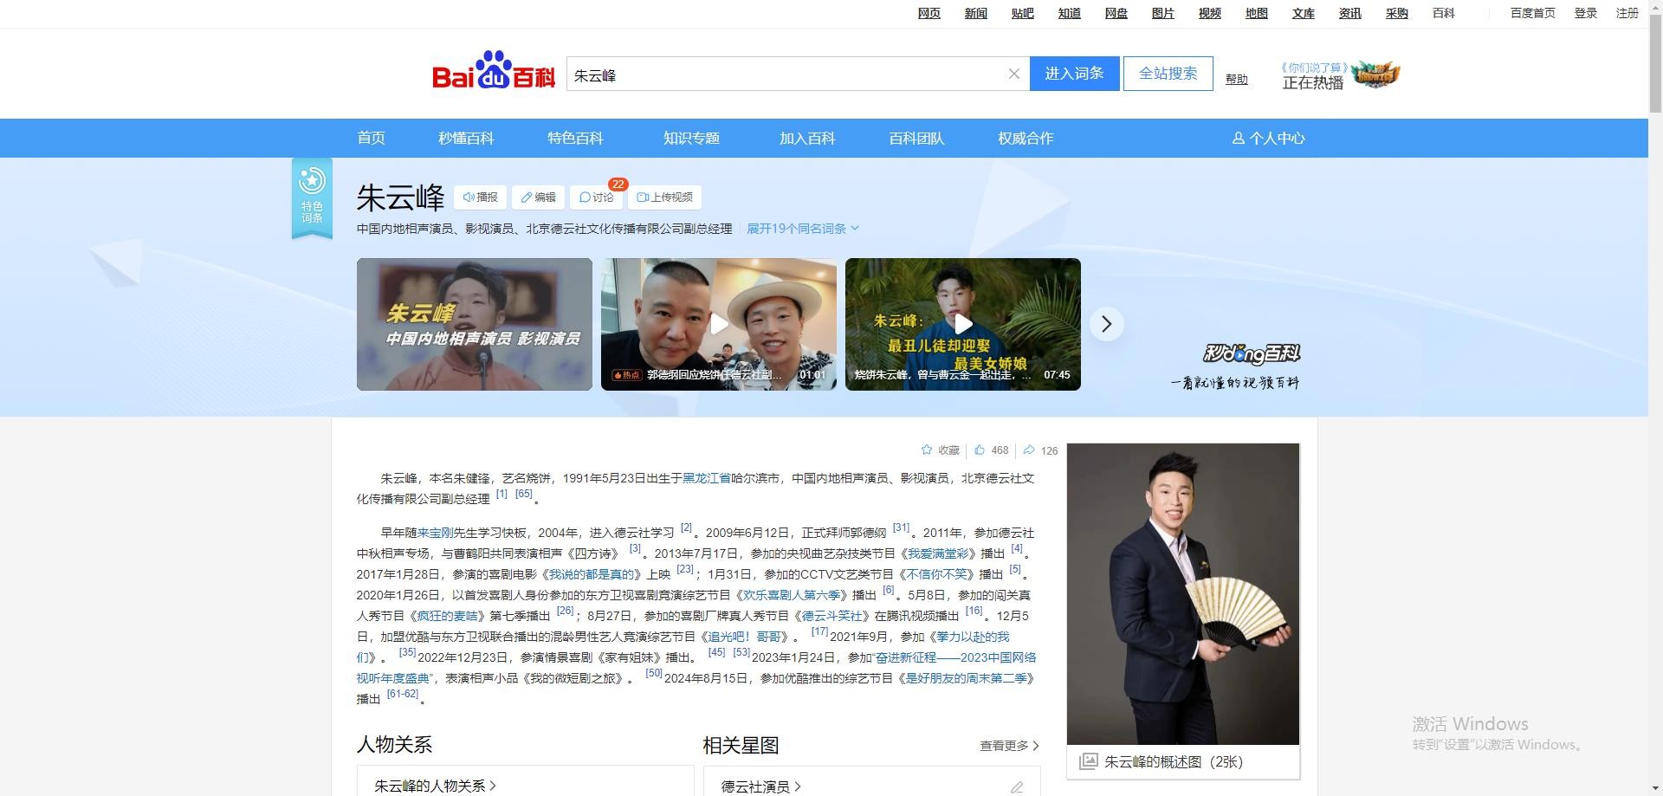Open 朱云峰的人物关系 entry

click(435, 786)
